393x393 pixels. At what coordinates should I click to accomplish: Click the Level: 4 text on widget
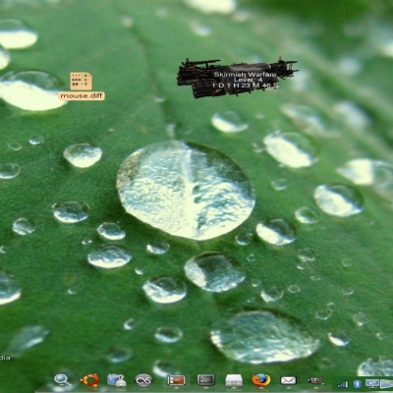(x=249, y=80)
